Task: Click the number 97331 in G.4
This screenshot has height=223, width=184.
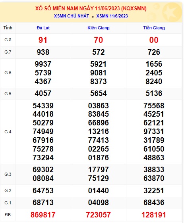Action: pyautogui.click(x=154, y=132)
